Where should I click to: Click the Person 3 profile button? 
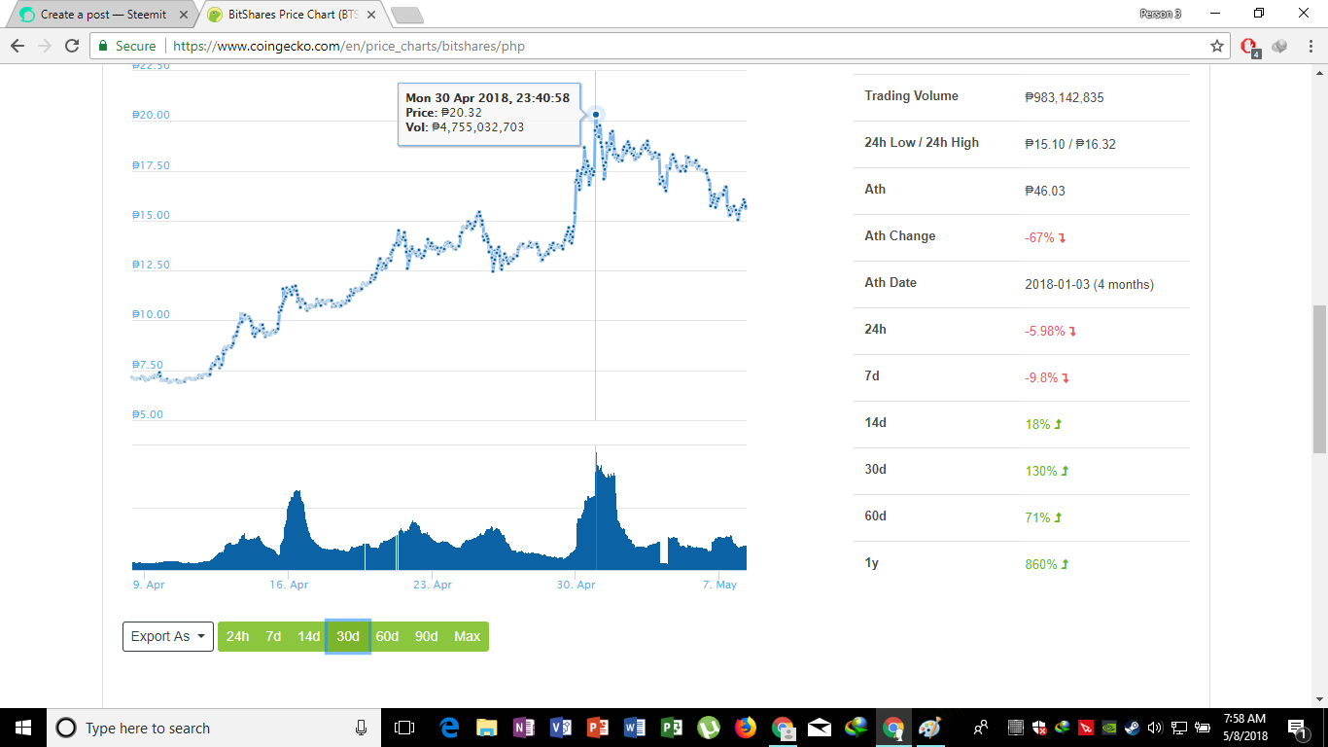(x=1160, y=14)
